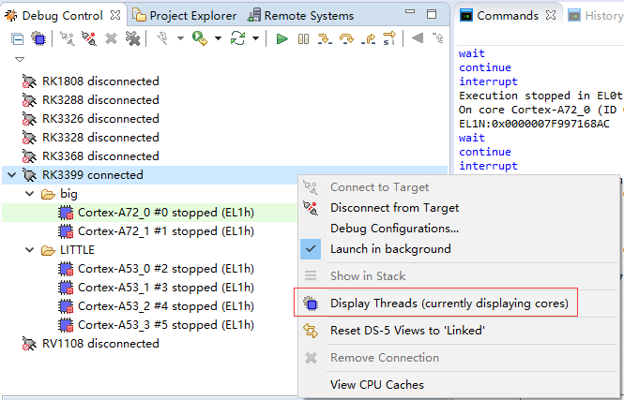Click the greyed reverse-run triangle toolbar icon
This screenshot has width=624, height=400.
pos(417,38)
